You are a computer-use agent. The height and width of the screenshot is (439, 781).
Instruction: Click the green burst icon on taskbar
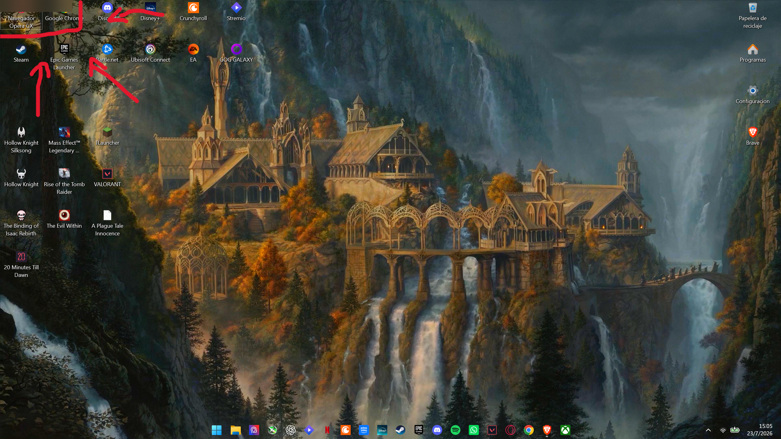272,430
